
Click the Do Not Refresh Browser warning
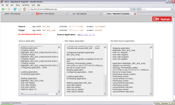pos(30,34)
